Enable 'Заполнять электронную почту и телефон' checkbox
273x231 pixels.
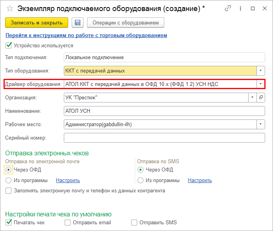pyautogui.click(x=9, y=191)
